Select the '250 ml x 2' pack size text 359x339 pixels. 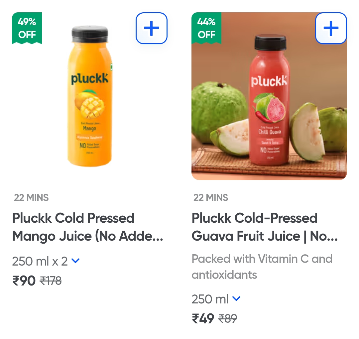coord(40,262)
